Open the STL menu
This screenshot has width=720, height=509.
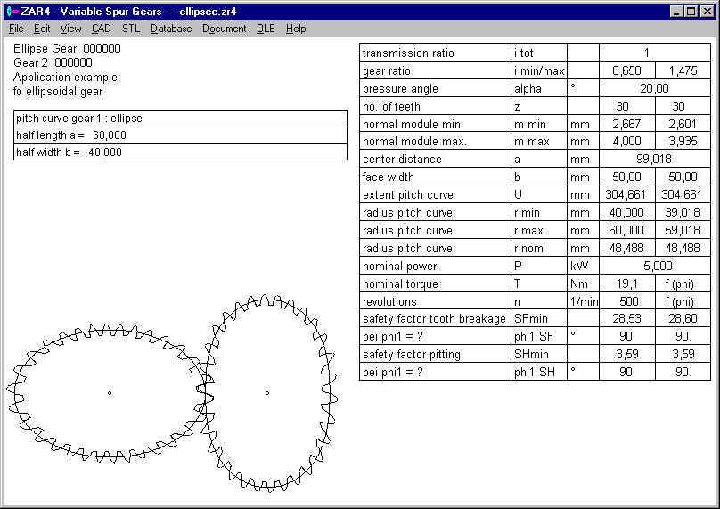[131, 29]
